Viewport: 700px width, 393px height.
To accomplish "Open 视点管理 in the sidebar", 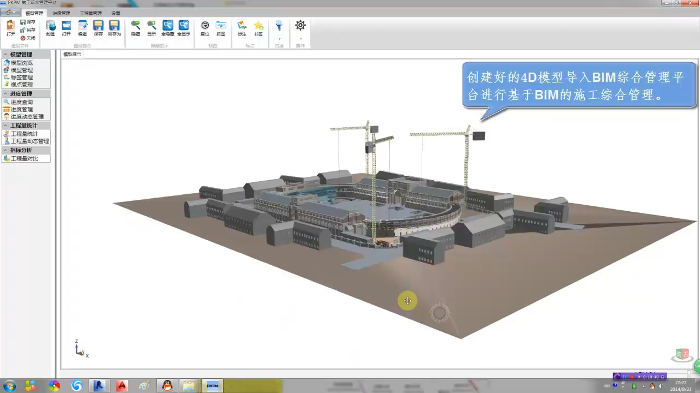I will click(18, 84).
